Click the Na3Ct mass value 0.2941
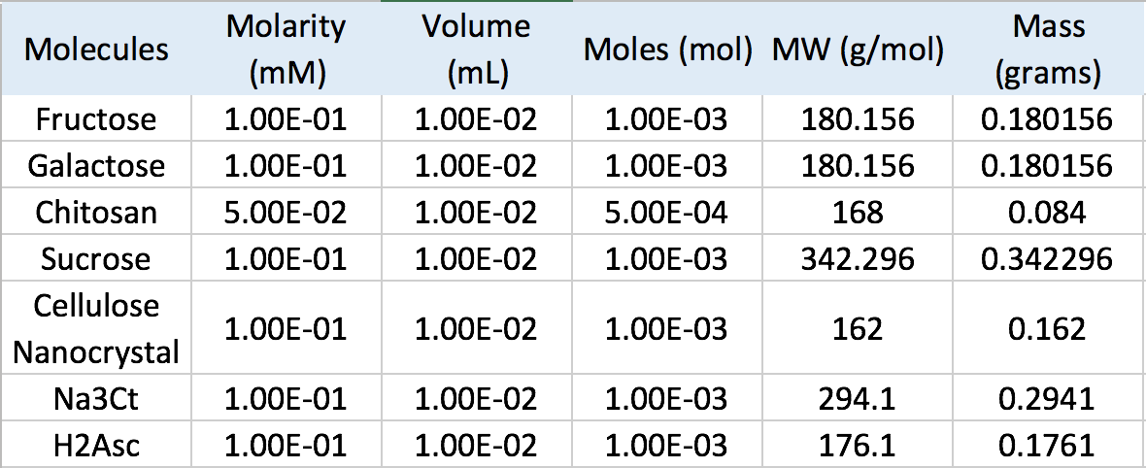This screenshot has height=468, width=1146. (x=1047, y=399)
